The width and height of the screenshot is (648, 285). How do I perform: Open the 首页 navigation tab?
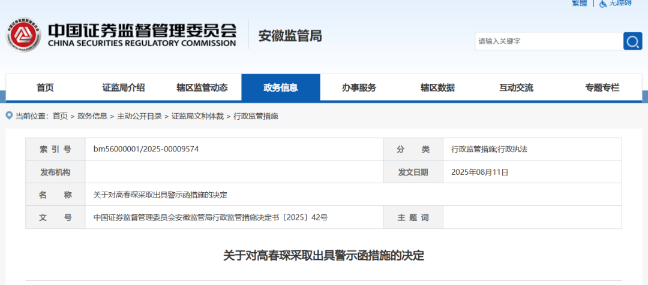click(x=45, y=87)
